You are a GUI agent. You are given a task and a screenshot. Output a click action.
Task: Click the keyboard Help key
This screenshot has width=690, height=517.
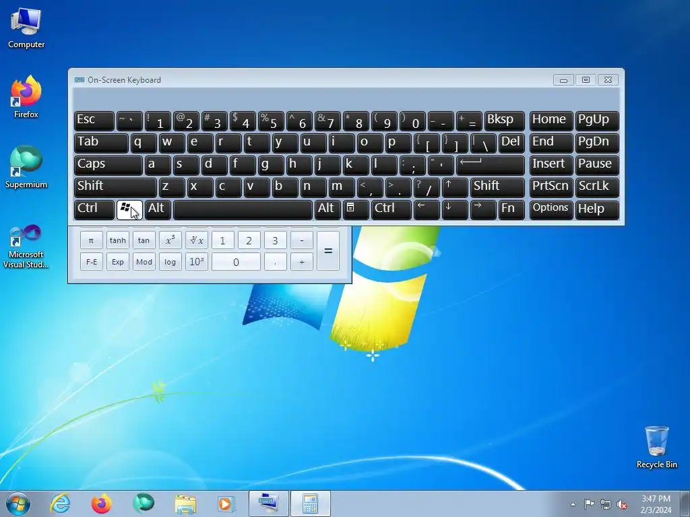(x=597, y=210)
